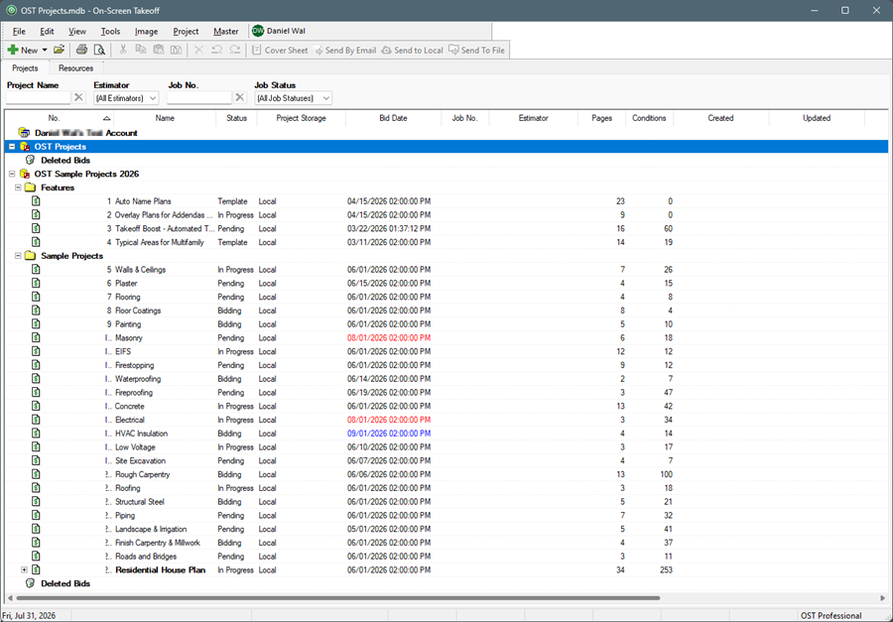The height and width of the screenshot is (622, 893).
Task: Click the Plaster project bid icon
Action: 36,283
